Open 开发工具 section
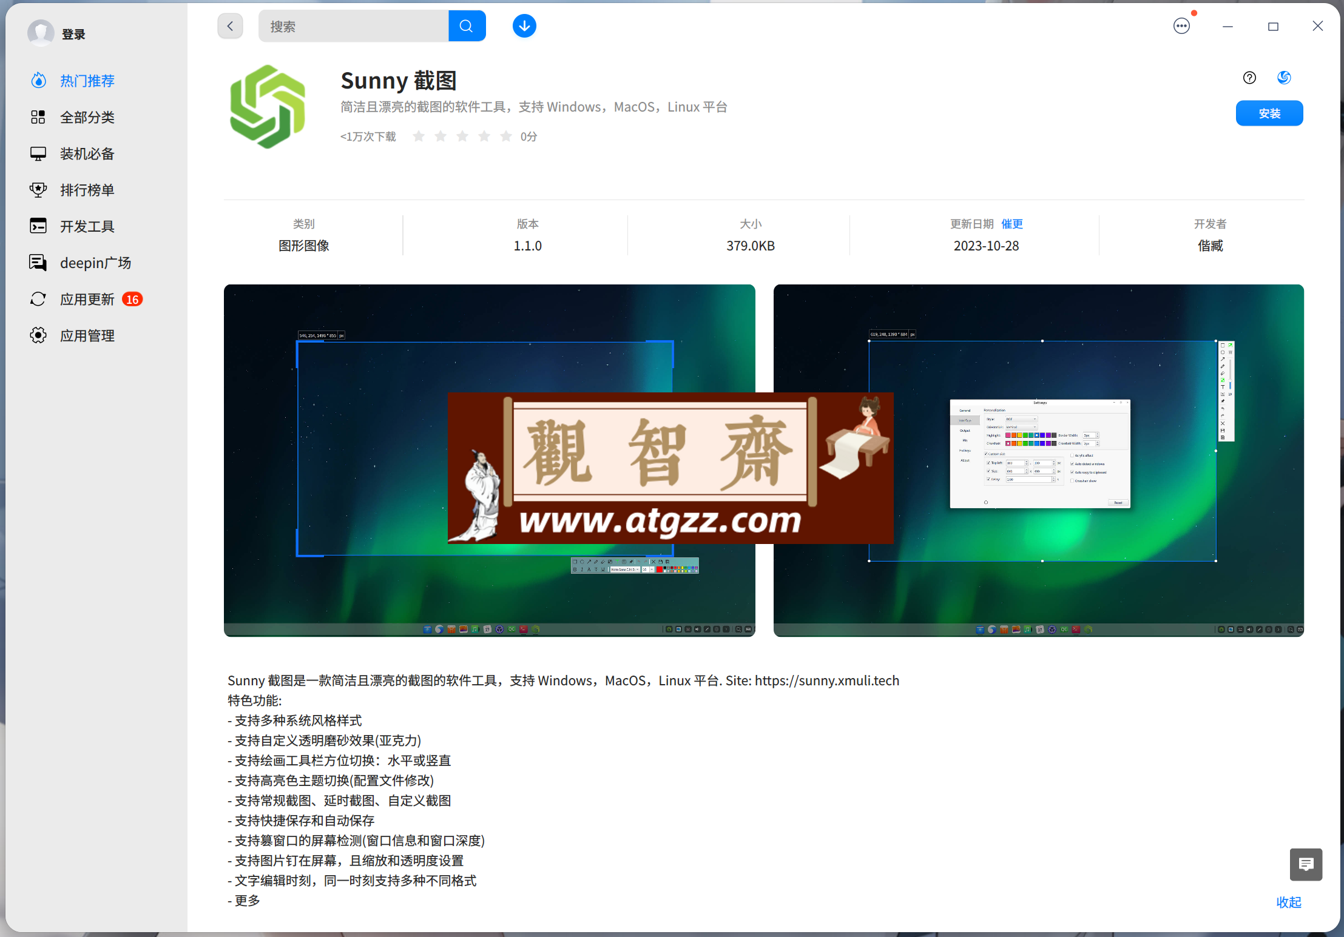Image resolution: width=1344 pixels, height=937 pixels. 87,226
